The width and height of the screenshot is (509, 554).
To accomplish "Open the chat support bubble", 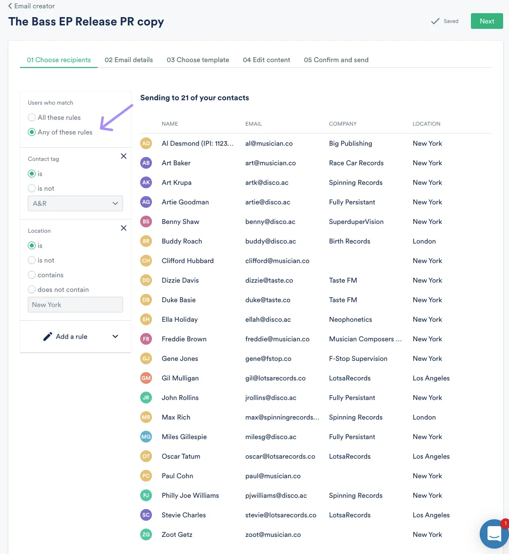I will coord(494,533).
